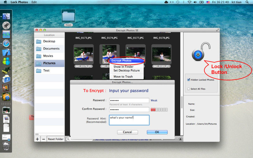Enable the Select All files checkbox
The width and height of the screenshot is (253, 158).
click(x=188, y=89)
